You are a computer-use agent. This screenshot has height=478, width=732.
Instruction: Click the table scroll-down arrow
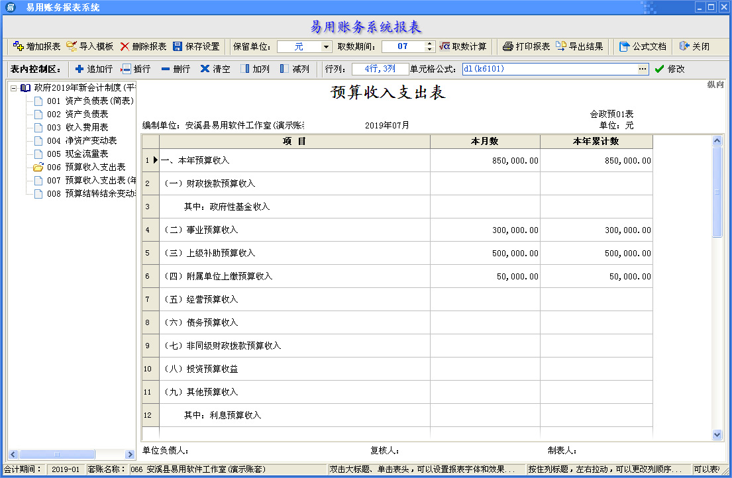tap(717, 434)
